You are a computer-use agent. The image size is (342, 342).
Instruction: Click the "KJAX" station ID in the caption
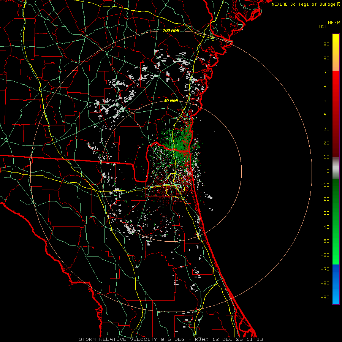pyautogui.click(x=201, y=339)
